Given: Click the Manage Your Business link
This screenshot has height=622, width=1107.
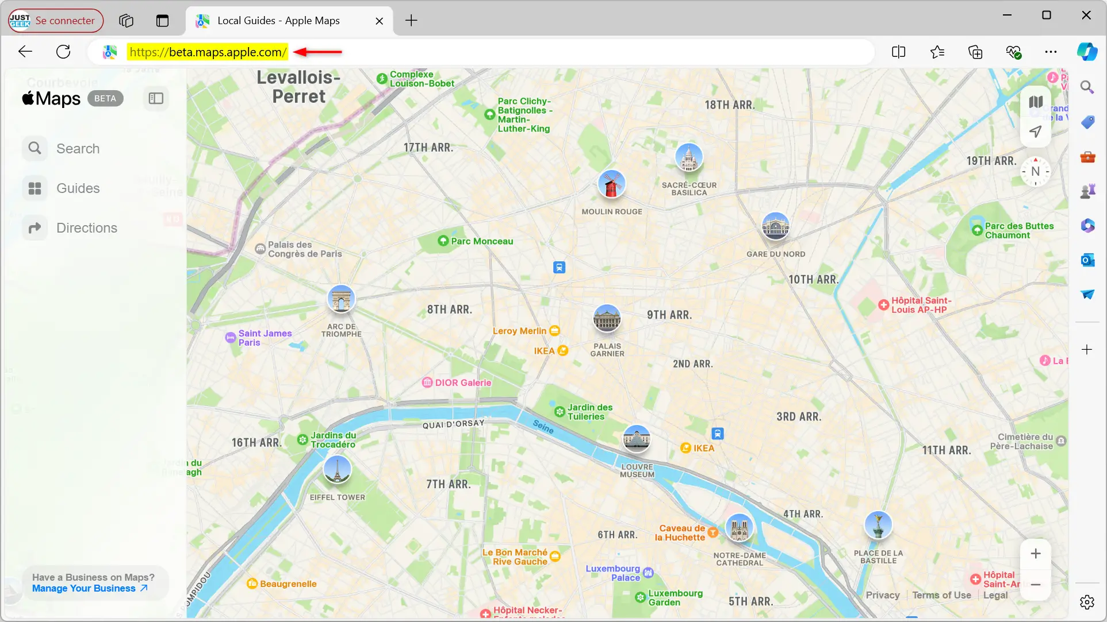Looking at the screenshot, I should 90,588.
